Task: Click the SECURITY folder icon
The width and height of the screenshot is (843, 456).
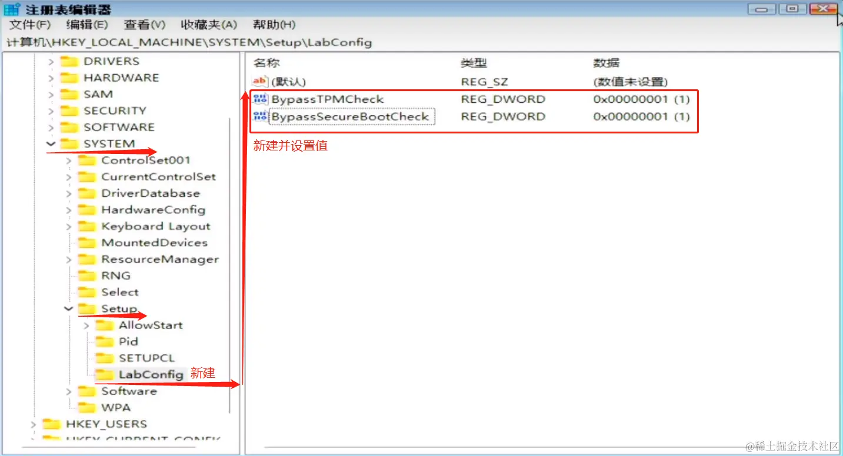Action: [x=69, y=110]
